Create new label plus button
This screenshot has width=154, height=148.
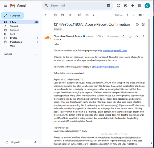point(36,54)
